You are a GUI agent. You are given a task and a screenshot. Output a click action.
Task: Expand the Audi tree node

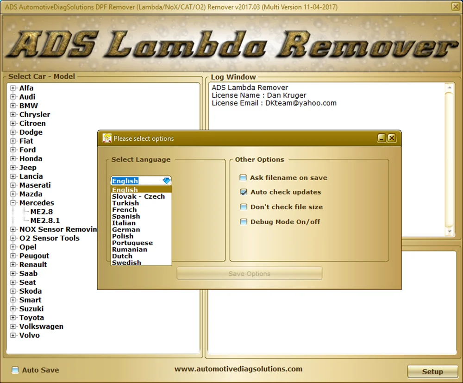point(13,97)
